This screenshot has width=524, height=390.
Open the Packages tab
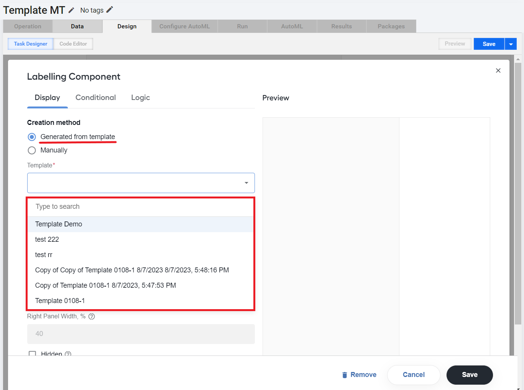(x=391, y=26)
